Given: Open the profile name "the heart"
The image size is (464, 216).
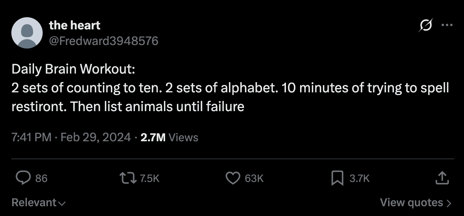Looking at the screenshot, I should click(74, 25).
